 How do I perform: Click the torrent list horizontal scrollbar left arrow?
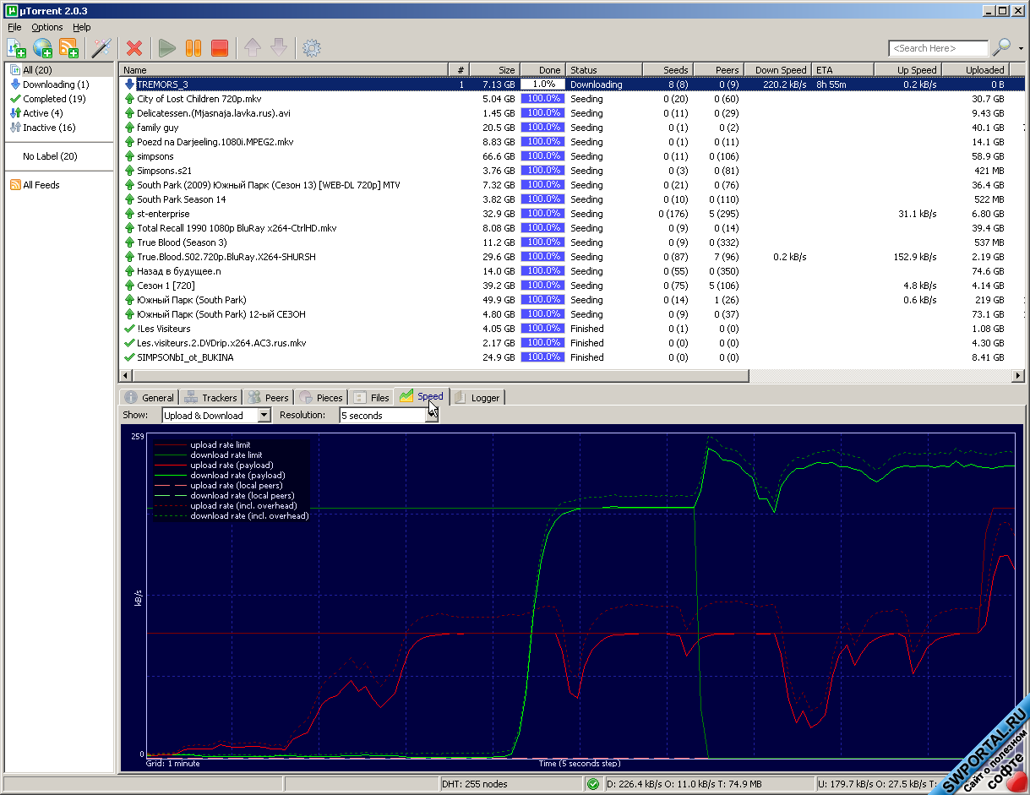point(126,376)
